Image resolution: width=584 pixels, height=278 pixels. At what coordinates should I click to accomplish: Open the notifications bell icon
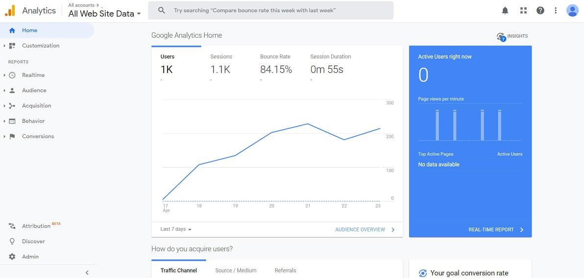505,10
